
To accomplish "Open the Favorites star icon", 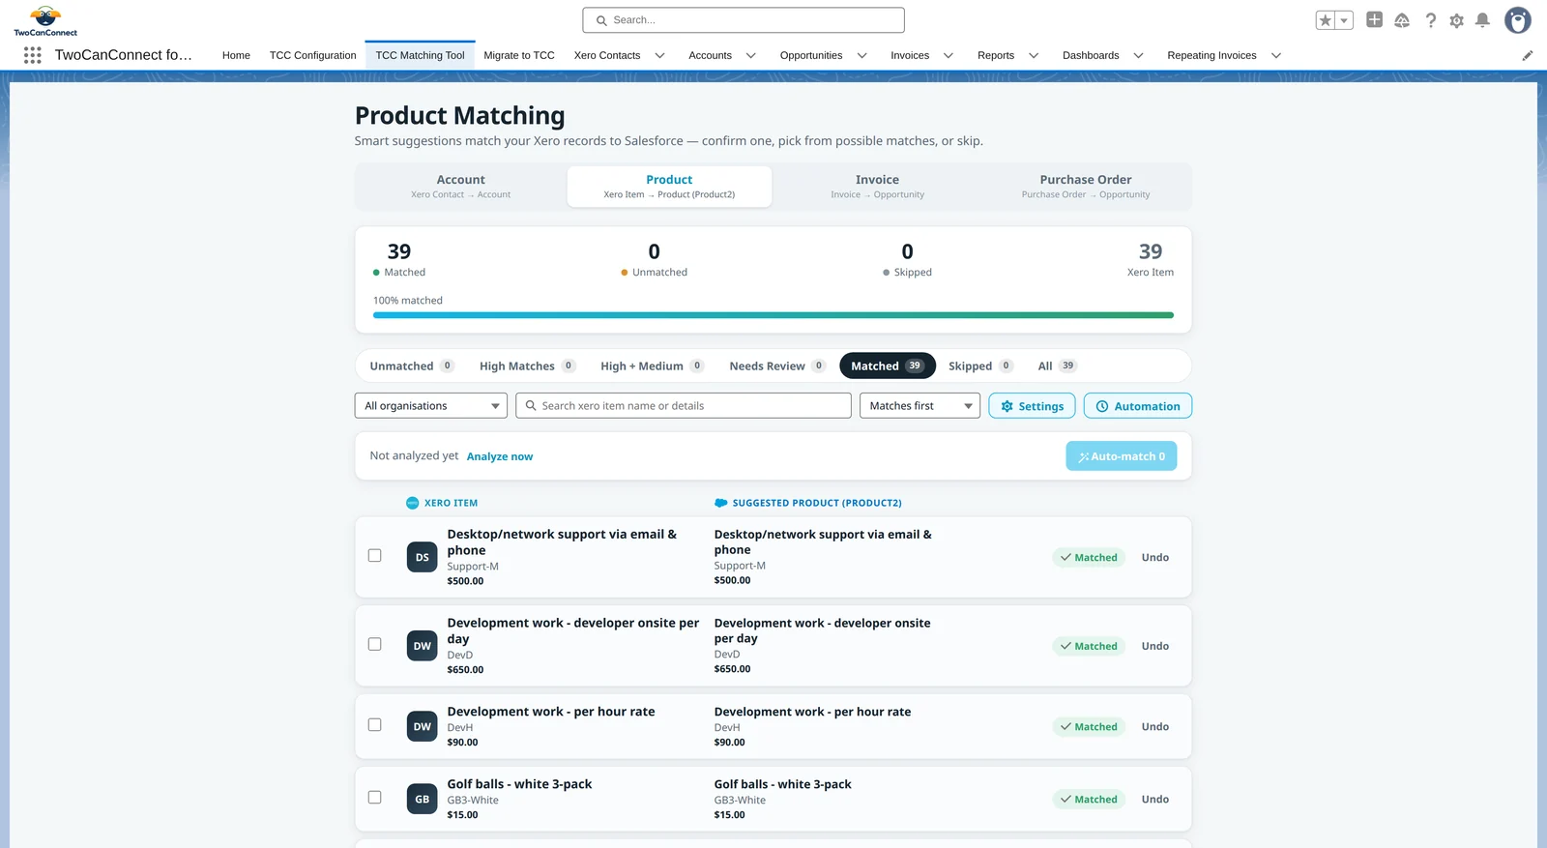I will coord(1326,20).
